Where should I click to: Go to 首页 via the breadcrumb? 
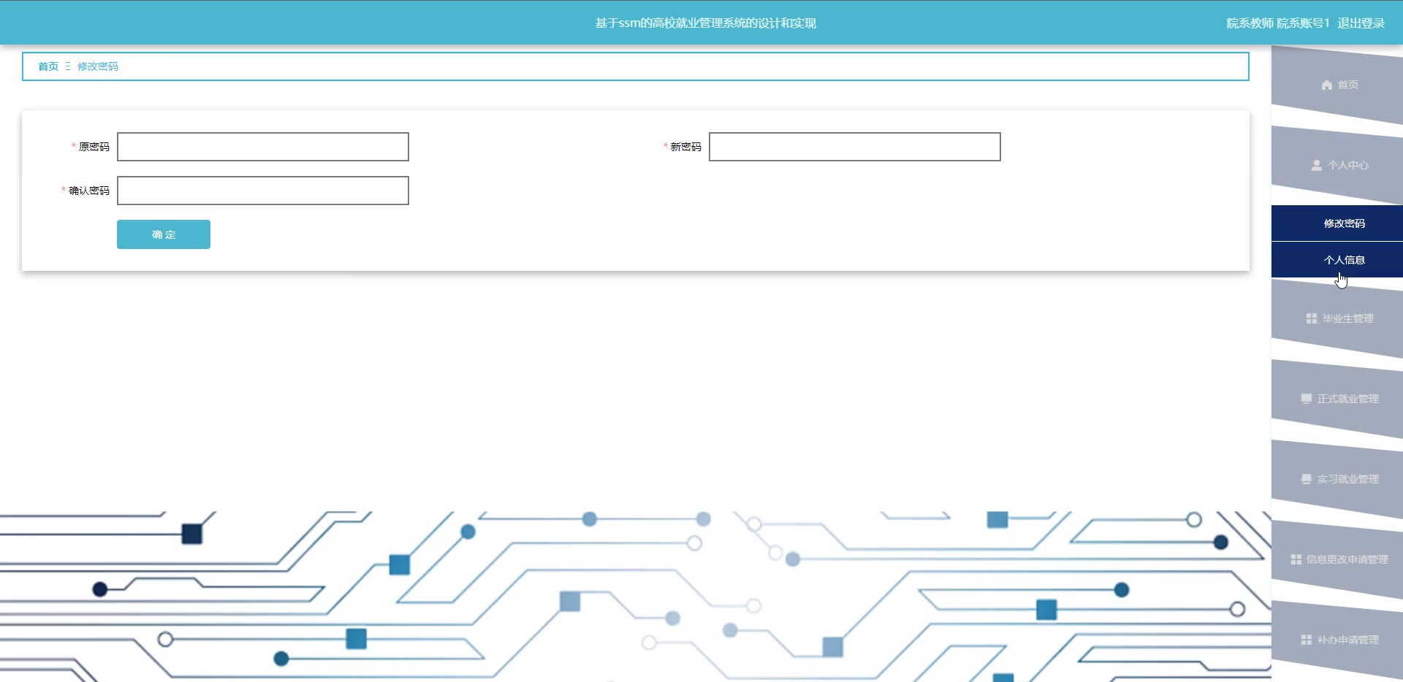pyautogui.click(x=48, y=66)
